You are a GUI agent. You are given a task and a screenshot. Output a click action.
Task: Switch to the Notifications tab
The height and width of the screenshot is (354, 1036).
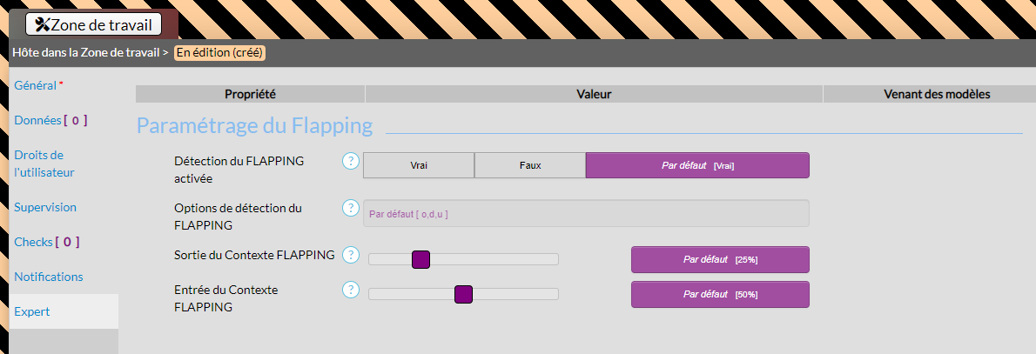point(49,277)
